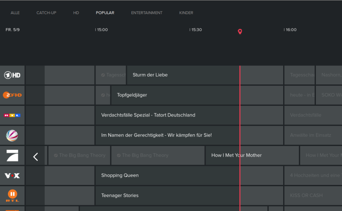The image size is (342, 211).
Task: Open the Sturm der Liebe programme
Action: 205,75
